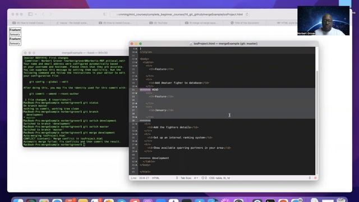Collapse the fold arrow on the <tr> below HEAD

pos(136,93)
